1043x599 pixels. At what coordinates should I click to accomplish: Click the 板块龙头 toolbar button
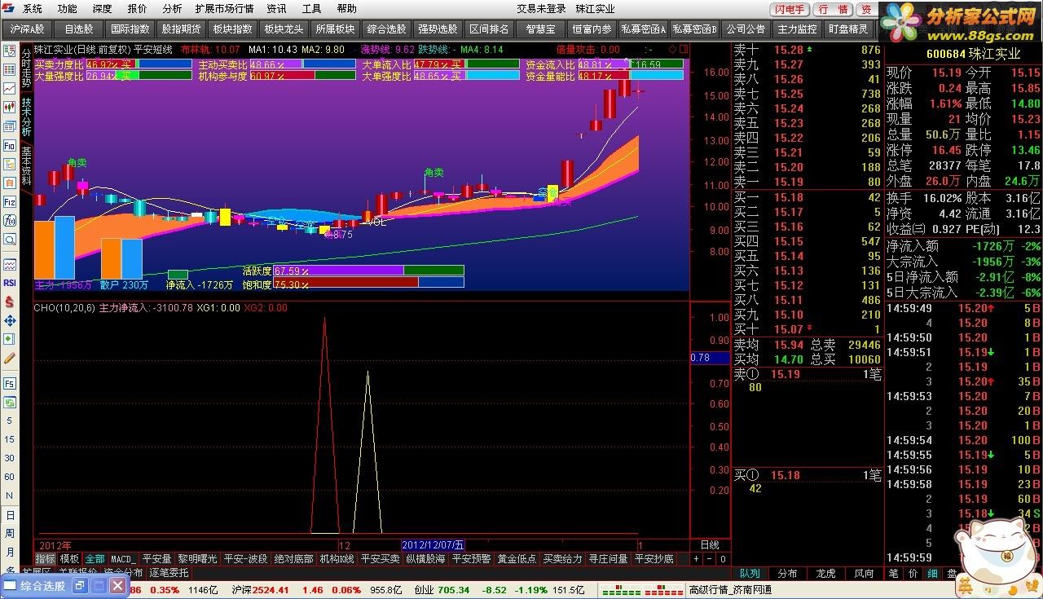[284, 29]
